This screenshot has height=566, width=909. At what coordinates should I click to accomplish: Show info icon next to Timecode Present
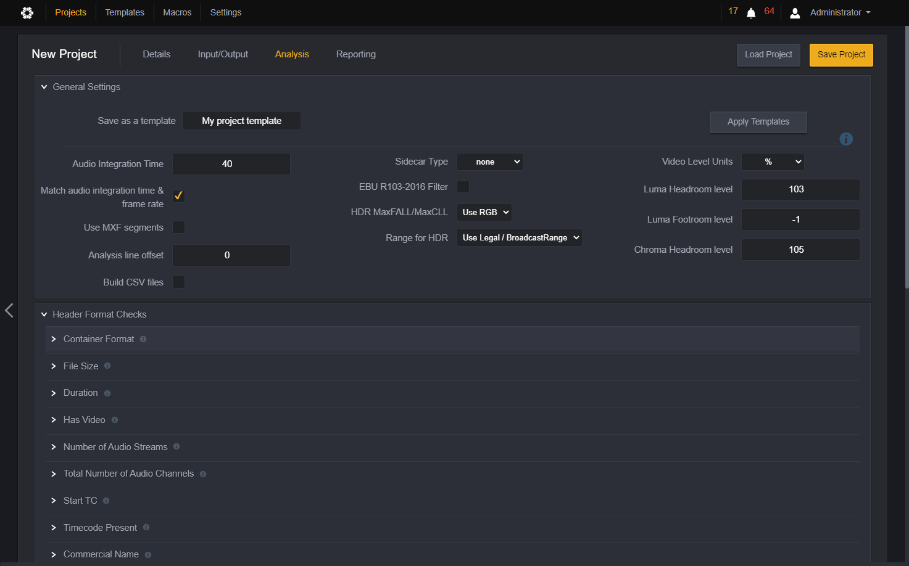tap(146, 527)
